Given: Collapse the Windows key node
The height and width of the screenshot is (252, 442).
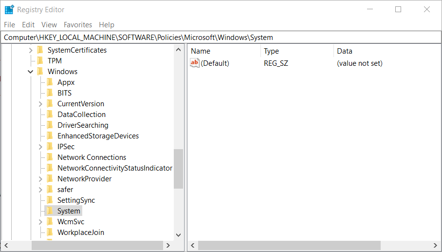Looking at the screenshot, I should pos(31,72).
